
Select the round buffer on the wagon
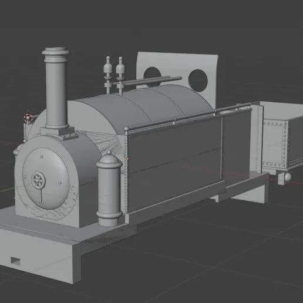pos(288,177)
